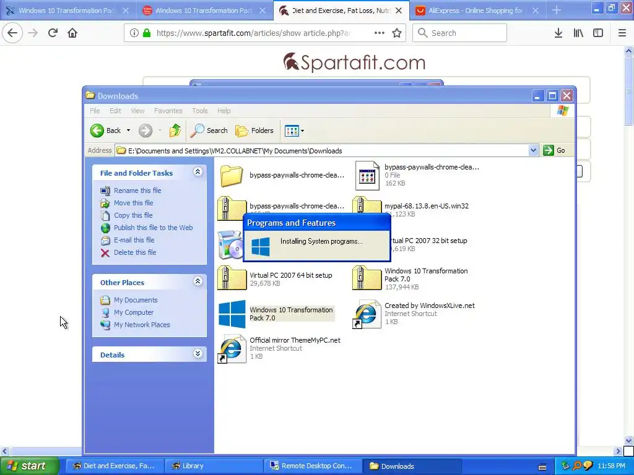Viewport: 634px width, 475px height.
Task: Select bypass-paywalls-chrome-clean folder icon
Action: [x=232, y=175]
